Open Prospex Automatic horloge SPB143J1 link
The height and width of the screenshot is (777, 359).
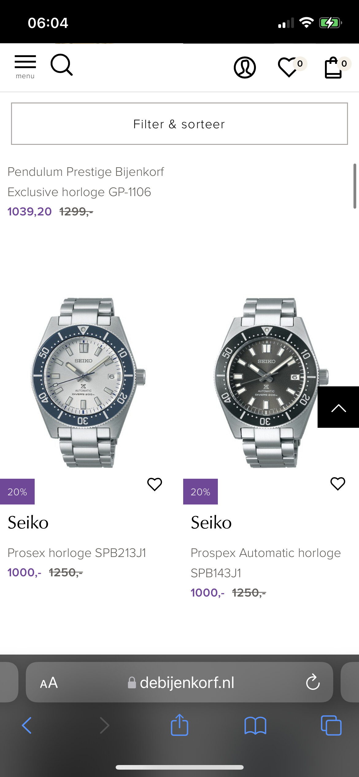tap(265, 562)
